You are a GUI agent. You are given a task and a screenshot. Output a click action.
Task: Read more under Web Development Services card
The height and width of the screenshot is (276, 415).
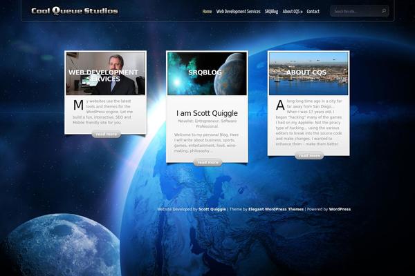(x=106, y=134)
